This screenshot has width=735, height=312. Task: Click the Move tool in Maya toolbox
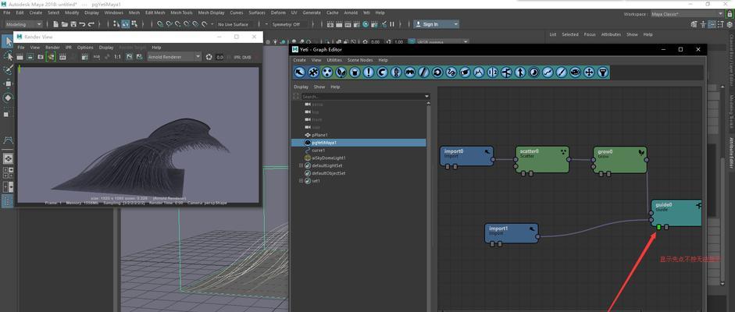pyautogui.click(x=8, y=83)
